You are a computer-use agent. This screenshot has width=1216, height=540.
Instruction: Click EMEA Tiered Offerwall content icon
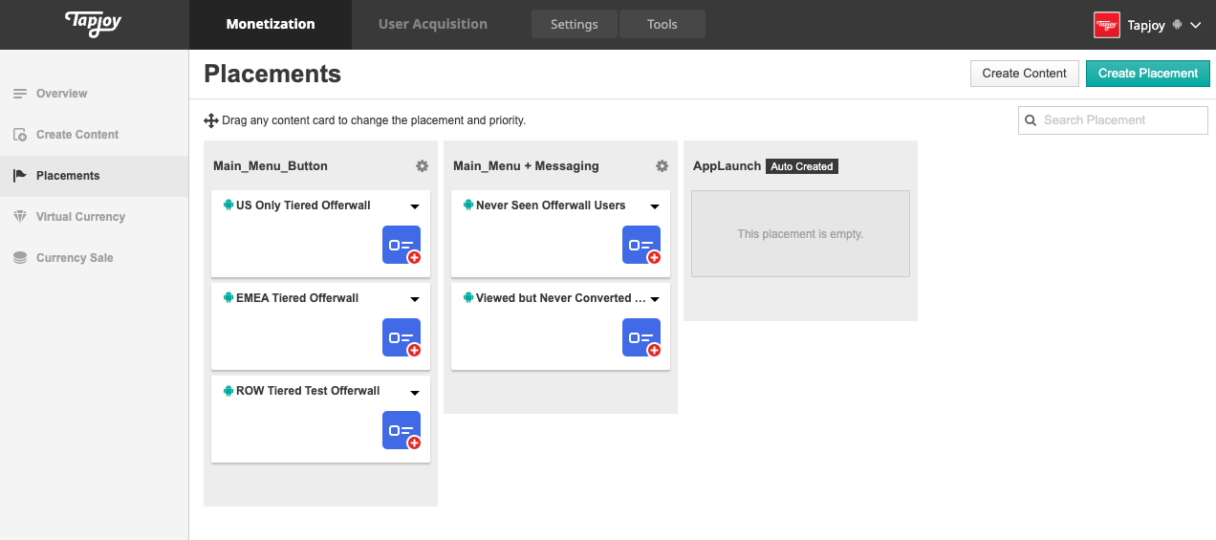click(x=402, y=337)
